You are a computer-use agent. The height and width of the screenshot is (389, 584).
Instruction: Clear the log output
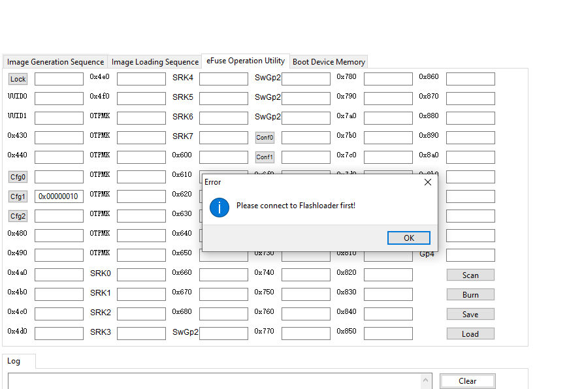467,381
